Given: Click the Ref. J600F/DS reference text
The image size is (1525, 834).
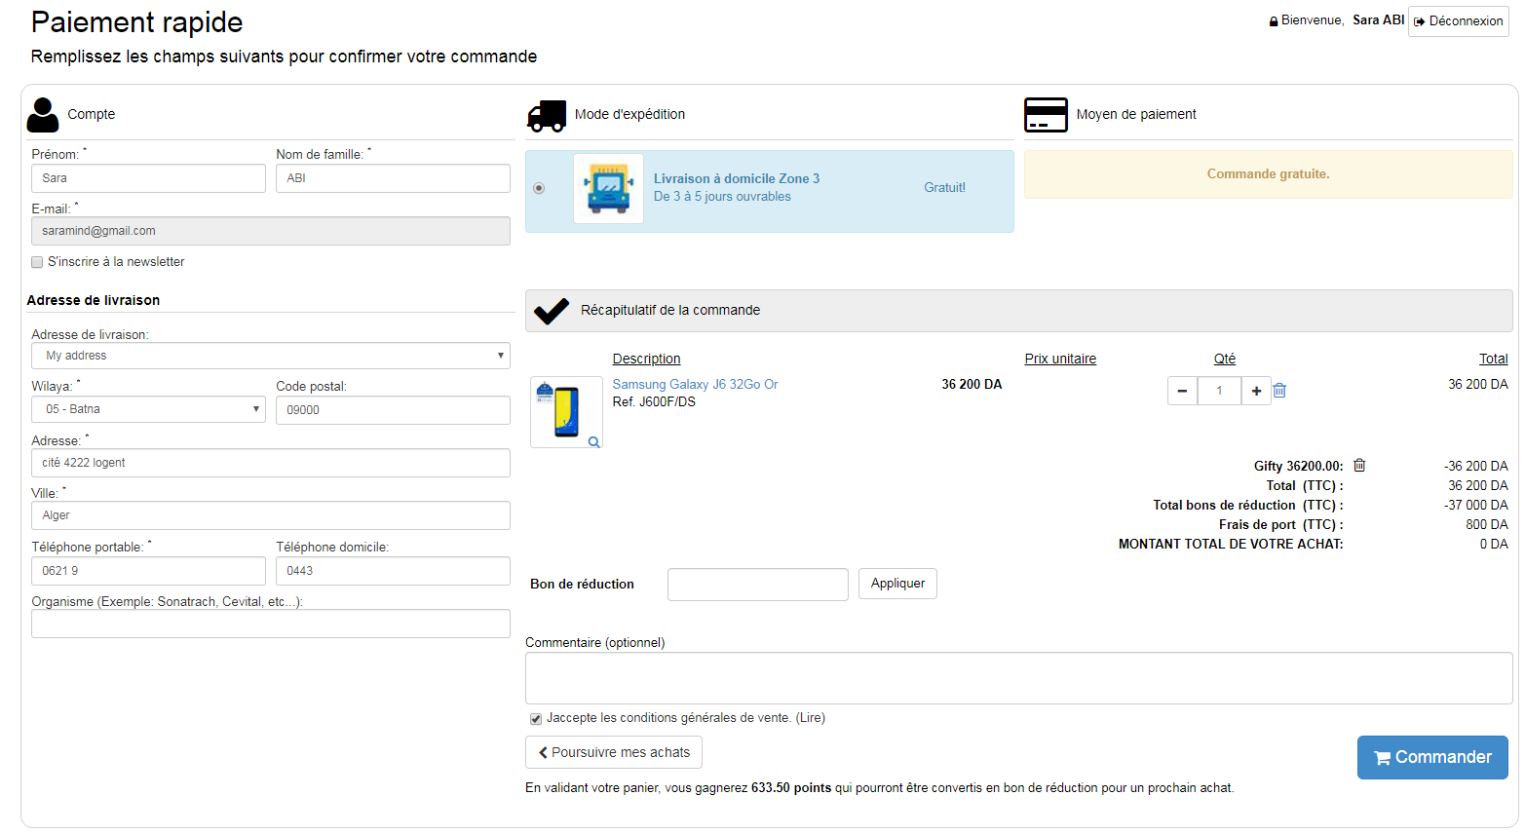Looking at the screenshot, I should click(654, 402).
